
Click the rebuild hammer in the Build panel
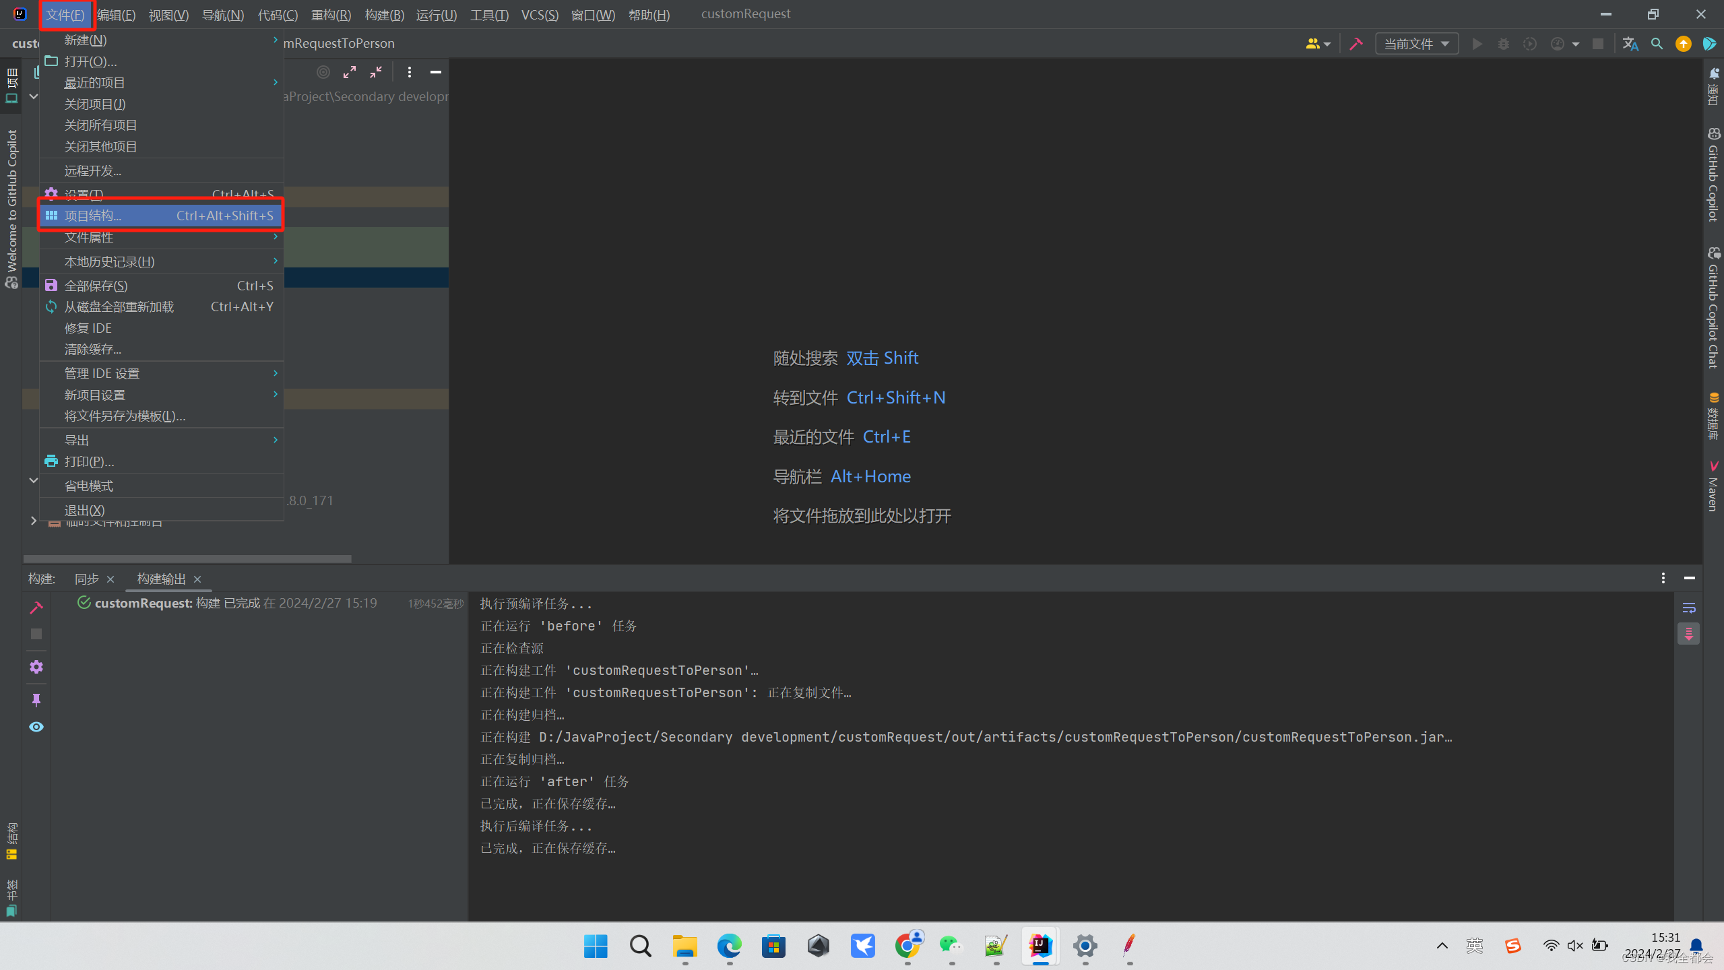[36, 608]
